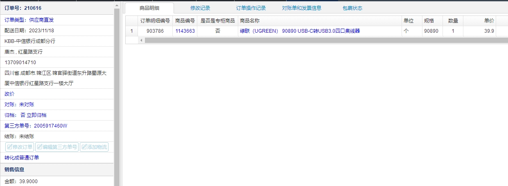
Task: Click the 单价 column header
Action: (x=480, y=21)
